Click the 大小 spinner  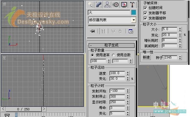pyautogui.click(x=180, y=29)
